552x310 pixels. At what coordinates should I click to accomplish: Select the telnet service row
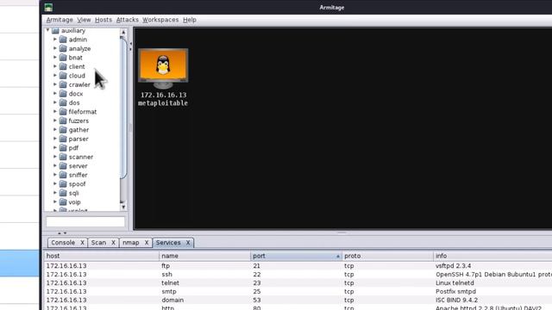coord(298,283)
